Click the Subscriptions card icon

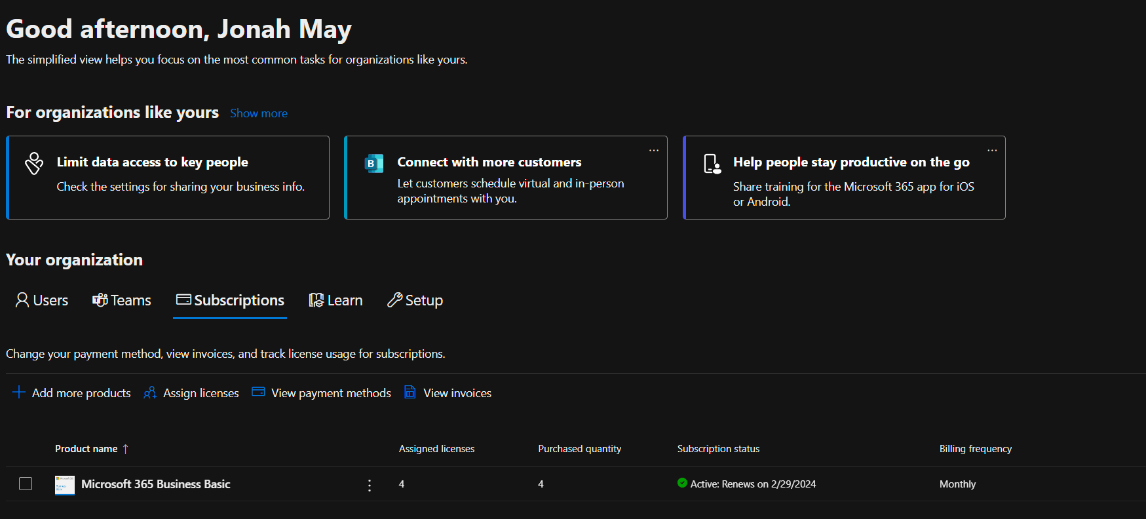coord(183,299)
